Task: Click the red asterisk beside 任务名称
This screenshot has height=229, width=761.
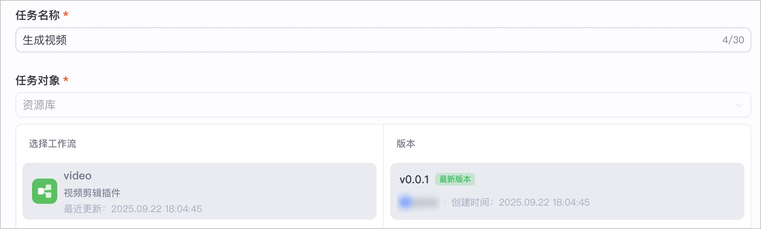Action: (66, 14)
